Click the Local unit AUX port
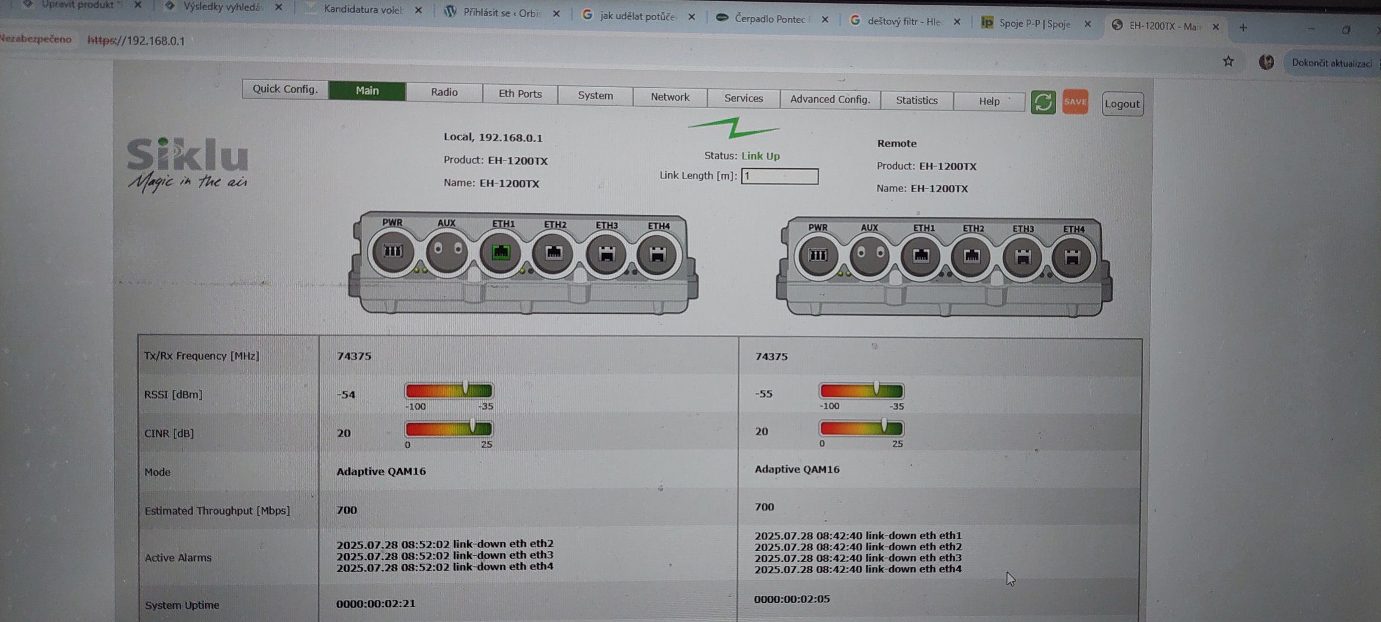 pos(447,251)
